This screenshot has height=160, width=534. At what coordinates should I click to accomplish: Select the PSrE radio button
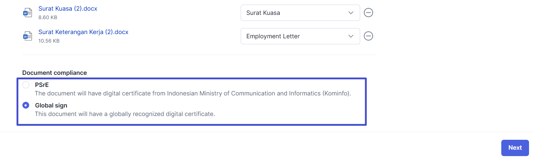(x=26, y=85)
